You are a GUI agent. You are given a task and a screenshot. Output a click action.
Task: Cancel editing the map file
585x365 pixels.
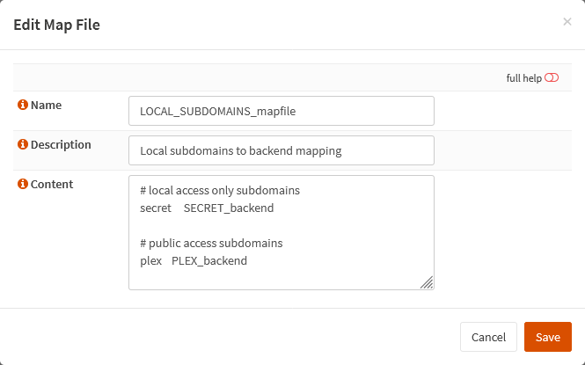[x=488, y=337]
